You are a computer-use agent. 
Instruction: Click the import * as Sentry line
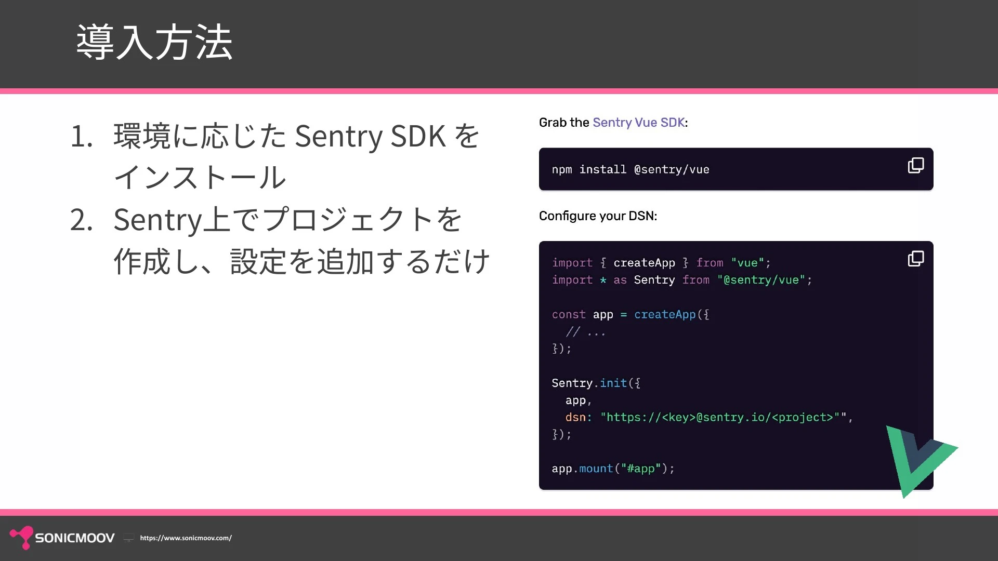pos(682,280)
